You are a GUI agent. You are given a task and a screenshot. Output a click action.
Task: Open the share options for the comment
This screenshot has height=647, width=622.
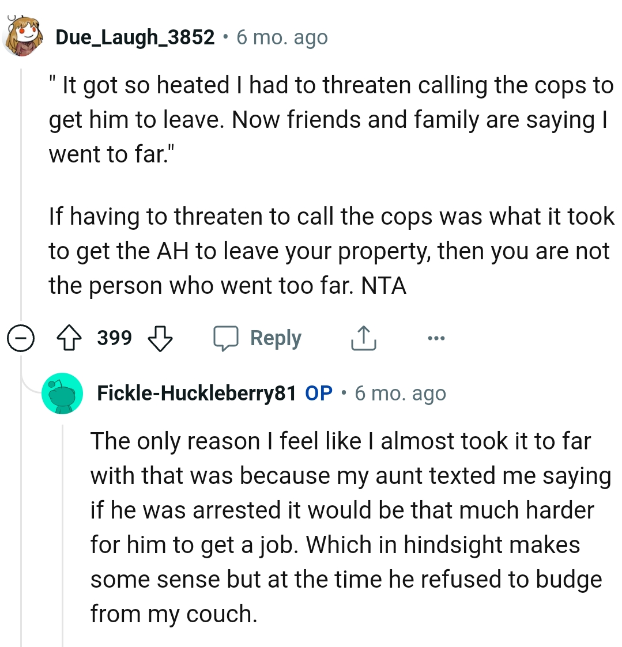(363, 338)
